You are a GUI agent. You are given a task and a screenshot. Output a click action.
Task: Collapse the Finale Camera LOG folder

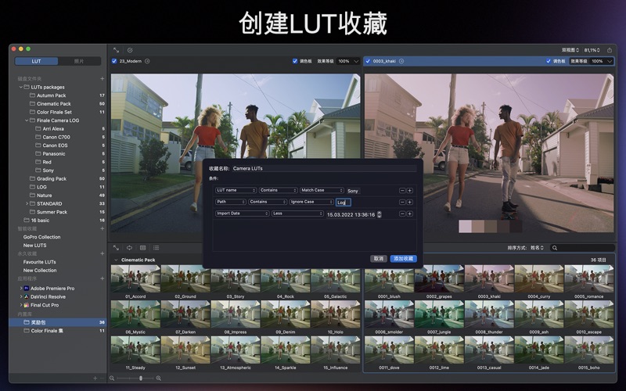pos(26,120)
